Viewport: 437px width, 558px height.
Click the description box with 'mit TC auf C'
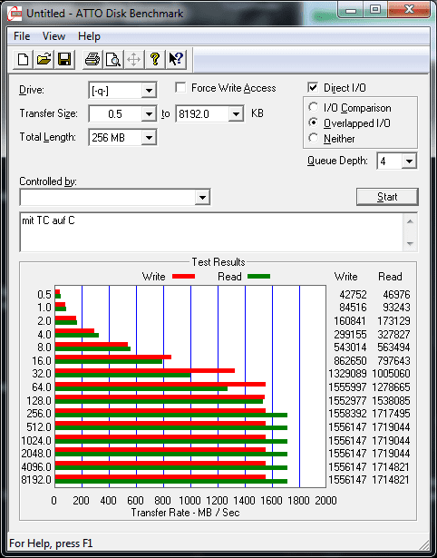click(212, 232)
